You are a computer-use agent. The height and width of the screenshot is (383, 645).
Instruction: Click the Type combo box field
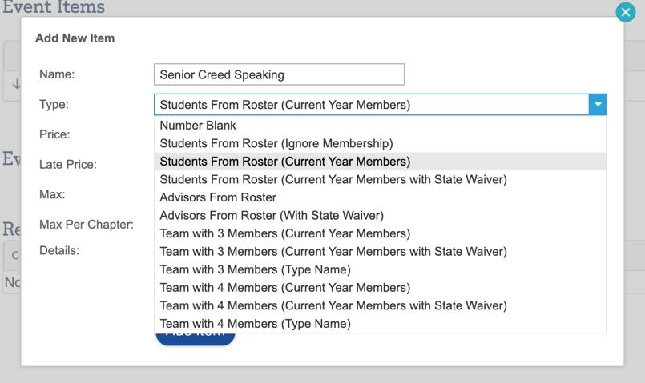[x=370, y=105]
